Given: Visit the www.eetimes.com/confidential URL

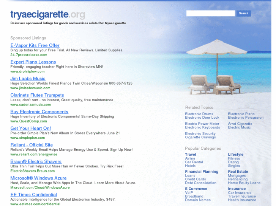Looking at the screenshot, I should tap(35, 204).
